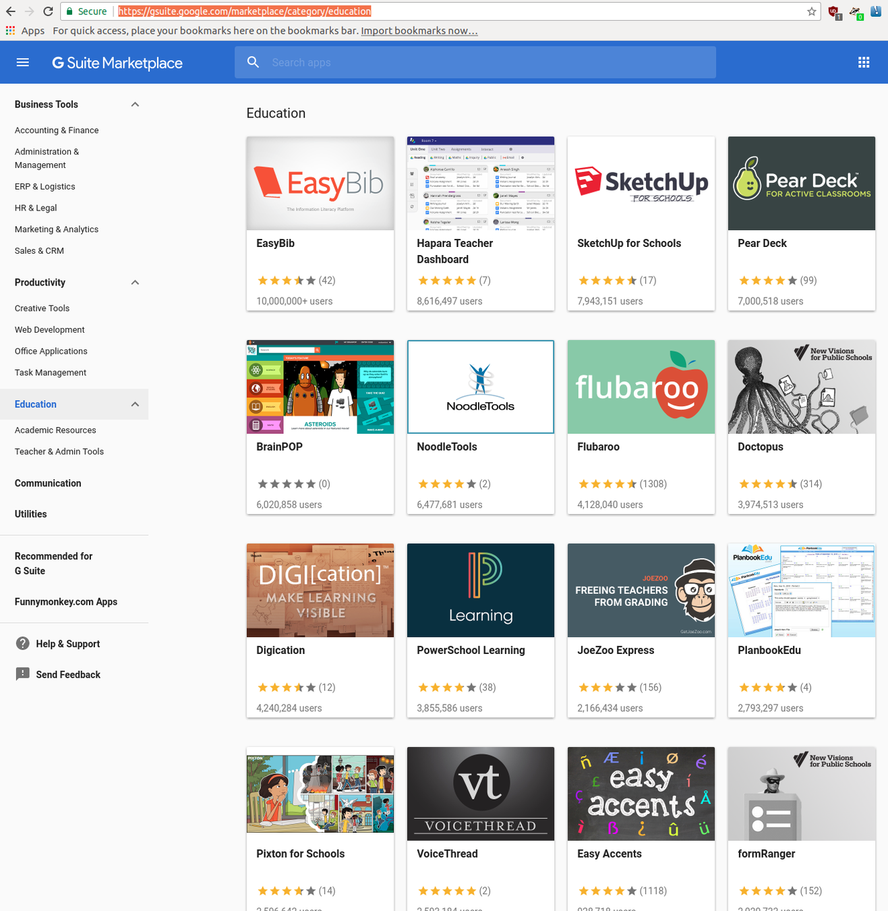Viewport: 888px width, 911px height.
Task: Click the search magnifier icon
Action: click(253, 62)
